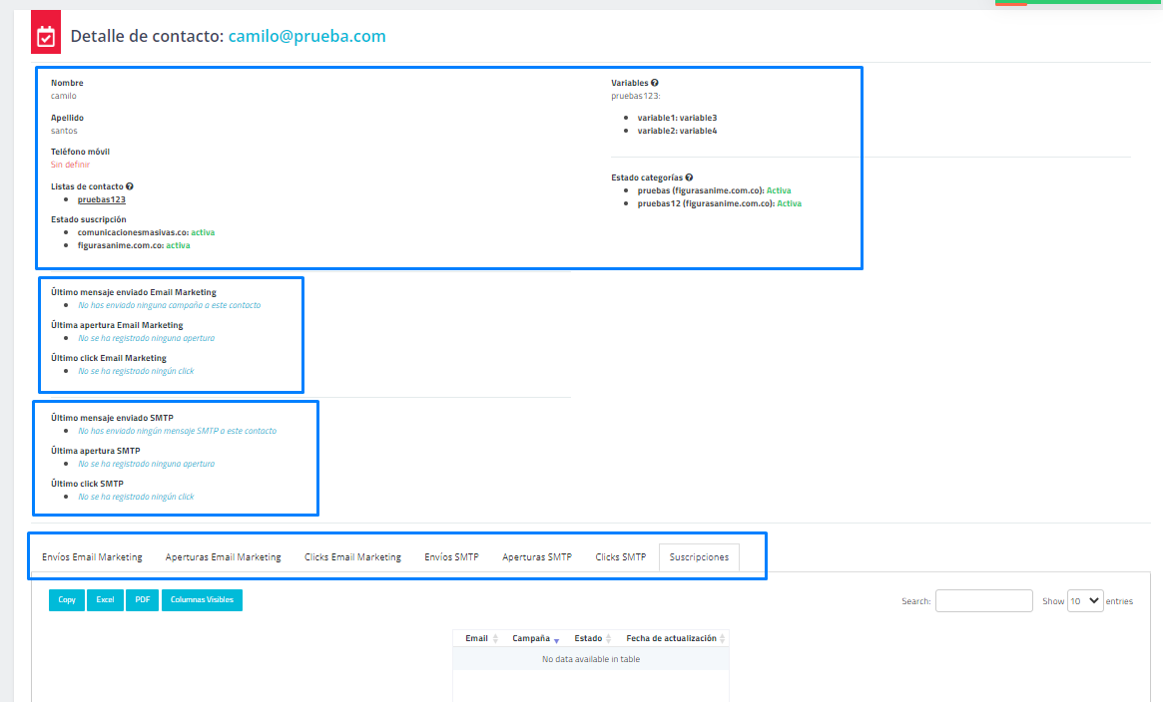The width and height of the screenshot is (1163, 702).
Task: Select the Clicks Email Marketing tab
Action: coord(352,557)
